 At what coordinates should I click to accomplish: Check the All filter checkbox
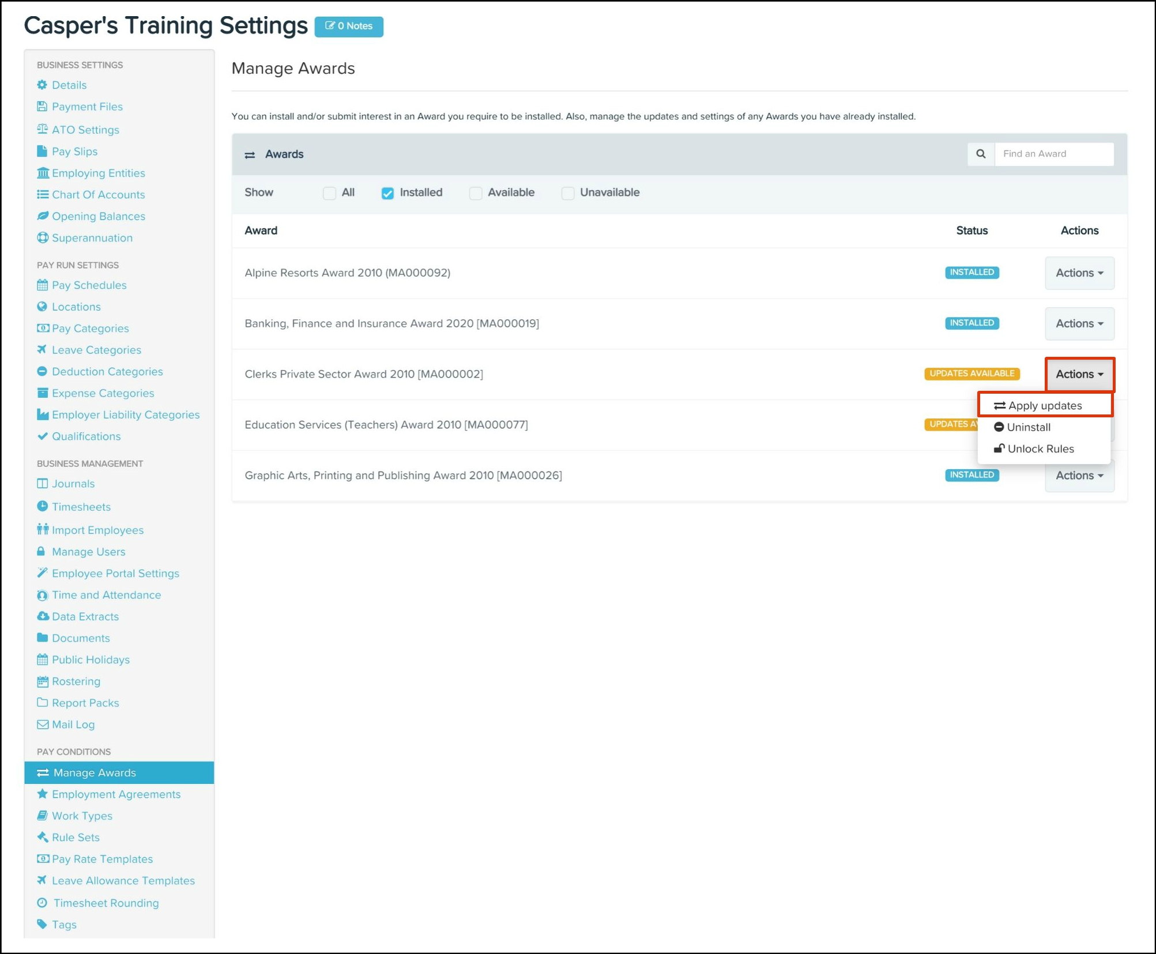point(329,193)
